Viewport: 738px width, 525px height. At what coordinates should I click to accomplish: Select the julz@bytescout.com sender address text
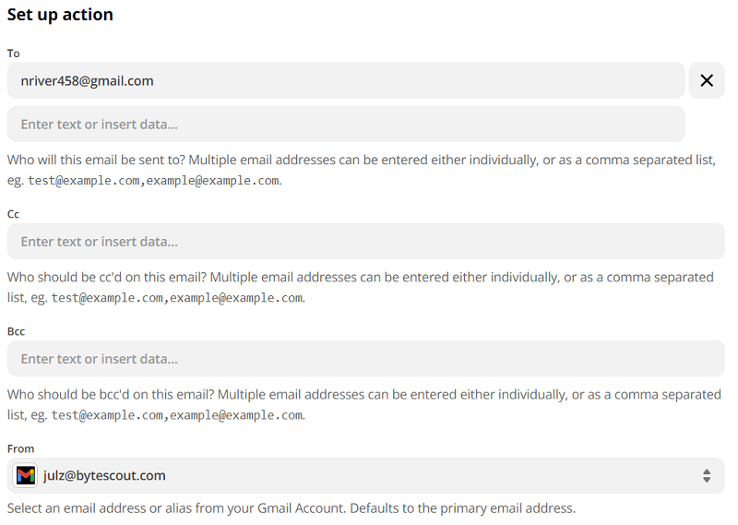point(104,476)
